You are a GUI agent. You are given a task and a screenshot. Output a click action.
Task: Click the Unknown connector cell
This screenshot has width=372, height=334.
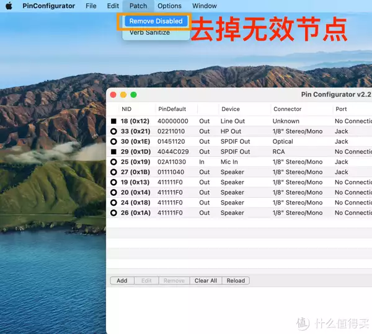[x=286, y=121]
